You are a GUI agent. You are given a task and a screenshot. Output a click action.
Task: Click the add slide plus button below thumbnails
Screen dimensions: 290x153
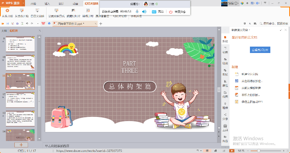click(21, 144)
